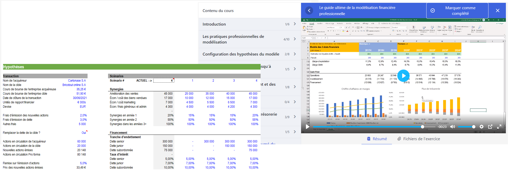This screenshot has height=176, width=511.
Task: Open video in pop-out window icon
Action: pyautogui.click(x=490, y=127)
